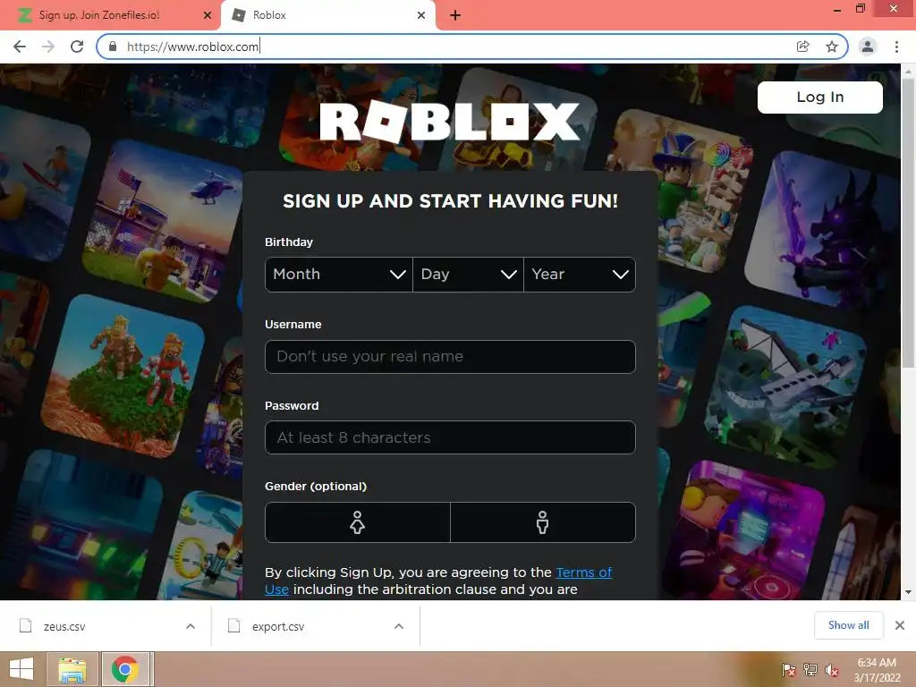Click the Roblox logo
The image size is (916, 687).
click(x=450, y=122)
